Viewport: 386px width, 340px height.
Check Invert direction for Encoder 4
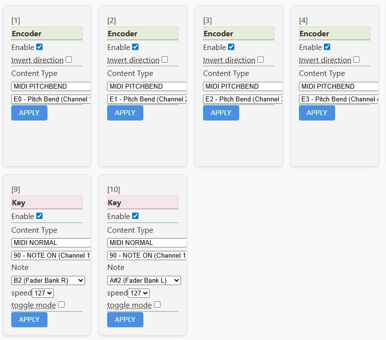click(x=357, y=60)
